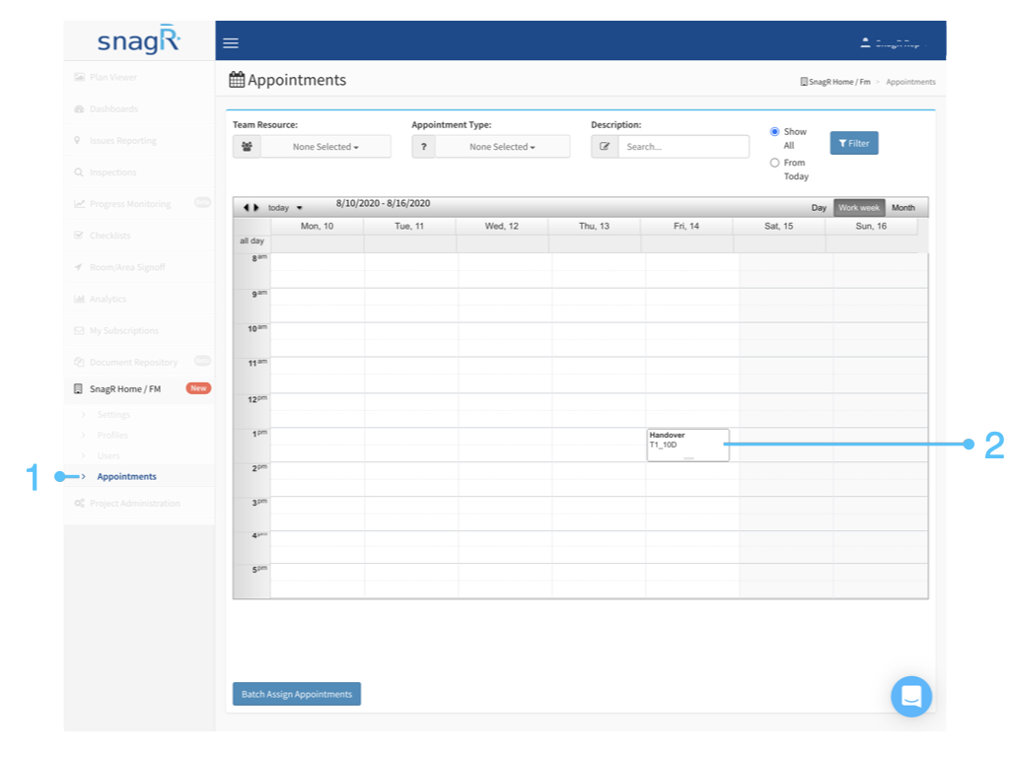The image size is (1010, 757).
Task: Click the Tue, 11 column header
Action: click(409, 226)
